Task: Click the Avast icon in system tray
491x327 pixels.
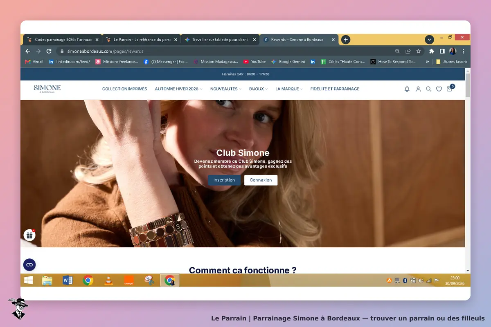Action: click(x=389, y=280)
